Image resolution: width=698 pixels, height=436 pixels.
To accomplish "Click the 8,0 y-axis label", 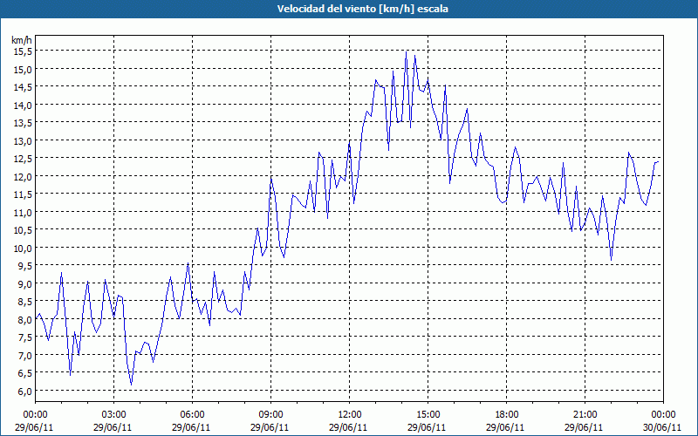I will pyautogui.click(x=25, y=319).
